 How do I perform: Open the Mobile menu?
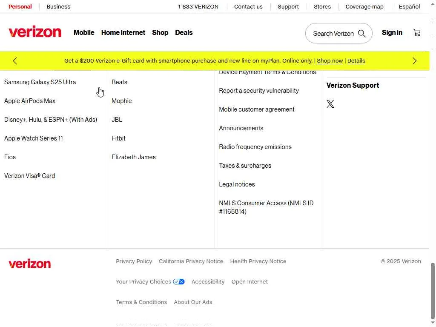coord(84,33)
